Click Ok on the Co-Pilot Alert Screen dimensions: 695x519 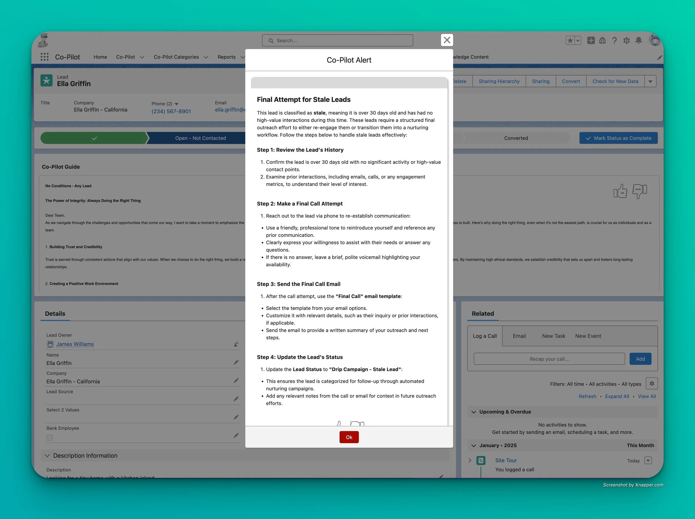tap(349, 437)
